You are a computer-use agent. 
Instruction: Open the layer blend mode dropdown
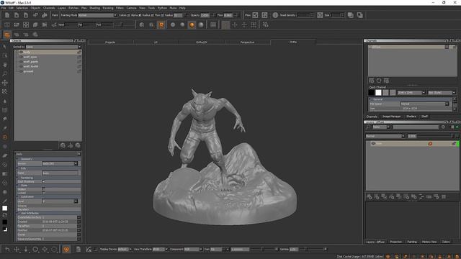[x=385, y=136]
